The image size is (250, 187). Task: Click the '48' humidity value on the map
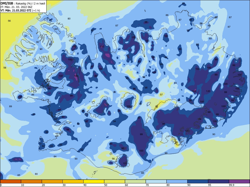[156, 106]
